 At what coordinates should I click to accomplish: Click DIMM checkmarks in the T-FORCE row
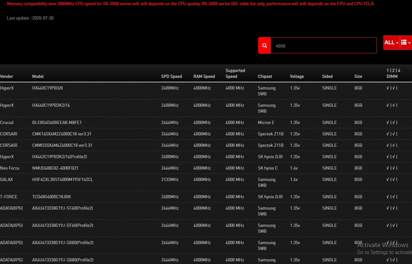point(392,197)
